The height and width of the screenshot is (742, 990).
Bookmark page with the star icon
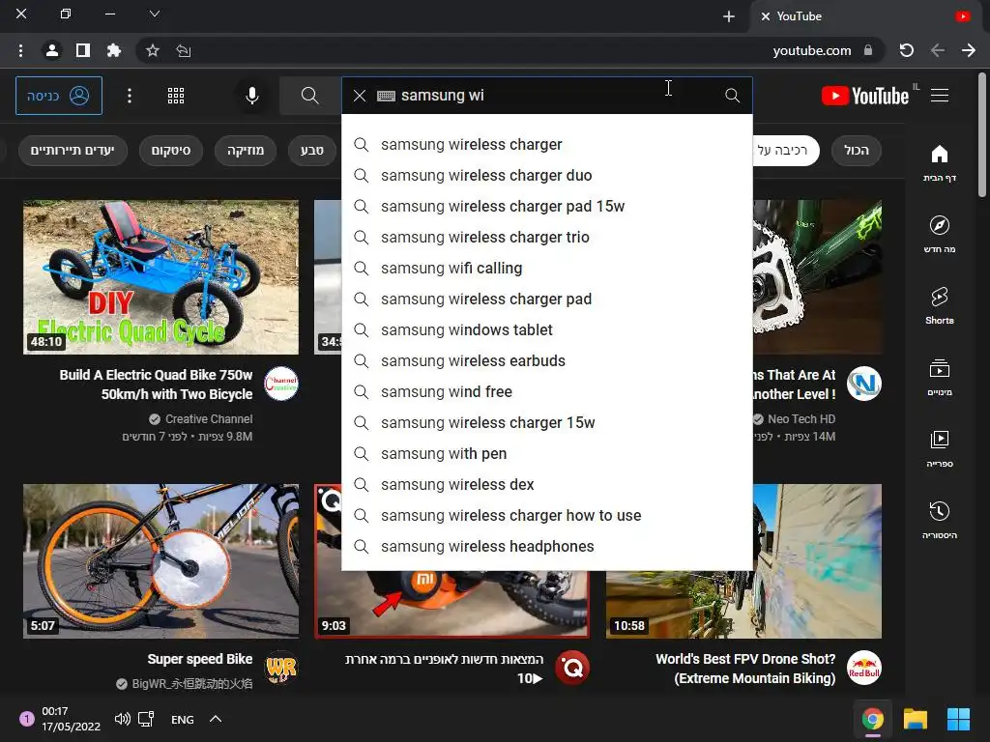152,50
